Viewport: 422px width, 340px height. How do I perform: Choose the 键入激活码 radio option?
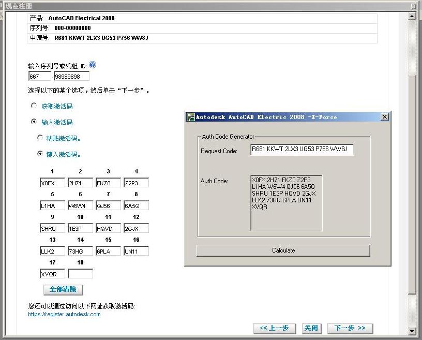click(40, 154)
